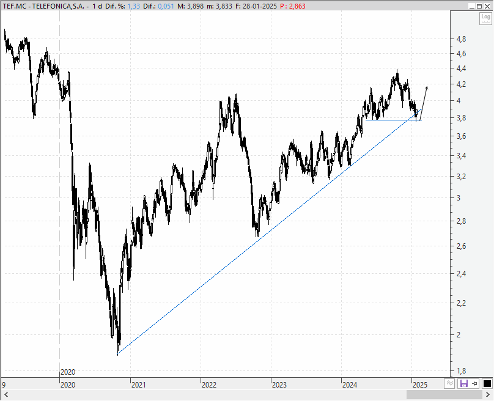Click the 2023 year axis label
This screenshot has height=401, width=494.
pyautogui.click(x=279, y=385)
